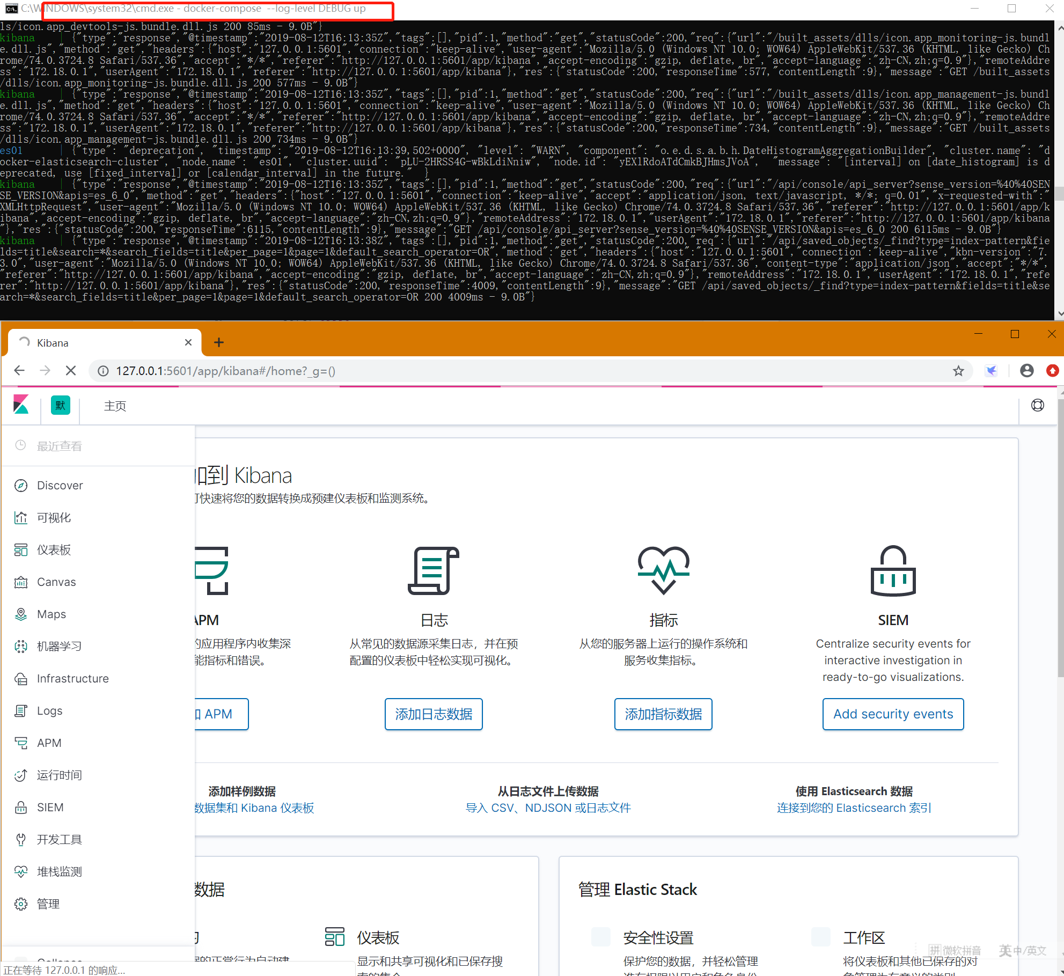This screenshot has height=976, width=1064.
Task: Go to Maps in the sidebar
Action: 51,614
